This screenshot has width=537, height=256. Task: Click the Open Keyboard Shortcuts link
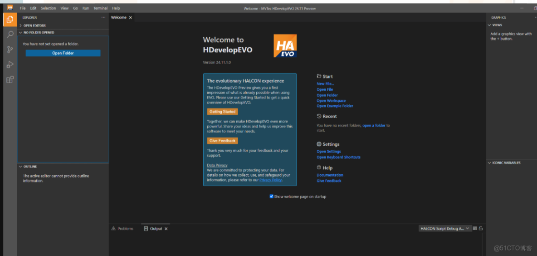tap(338, 158)
